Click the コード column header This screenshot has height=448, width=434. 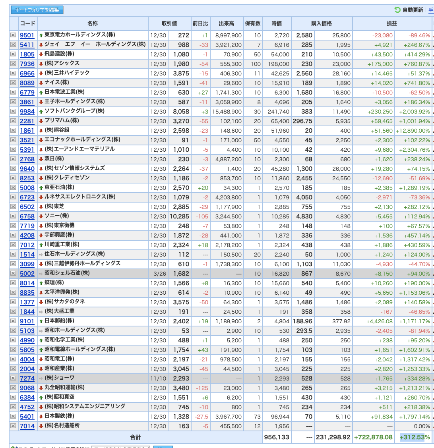click(28, 23)
